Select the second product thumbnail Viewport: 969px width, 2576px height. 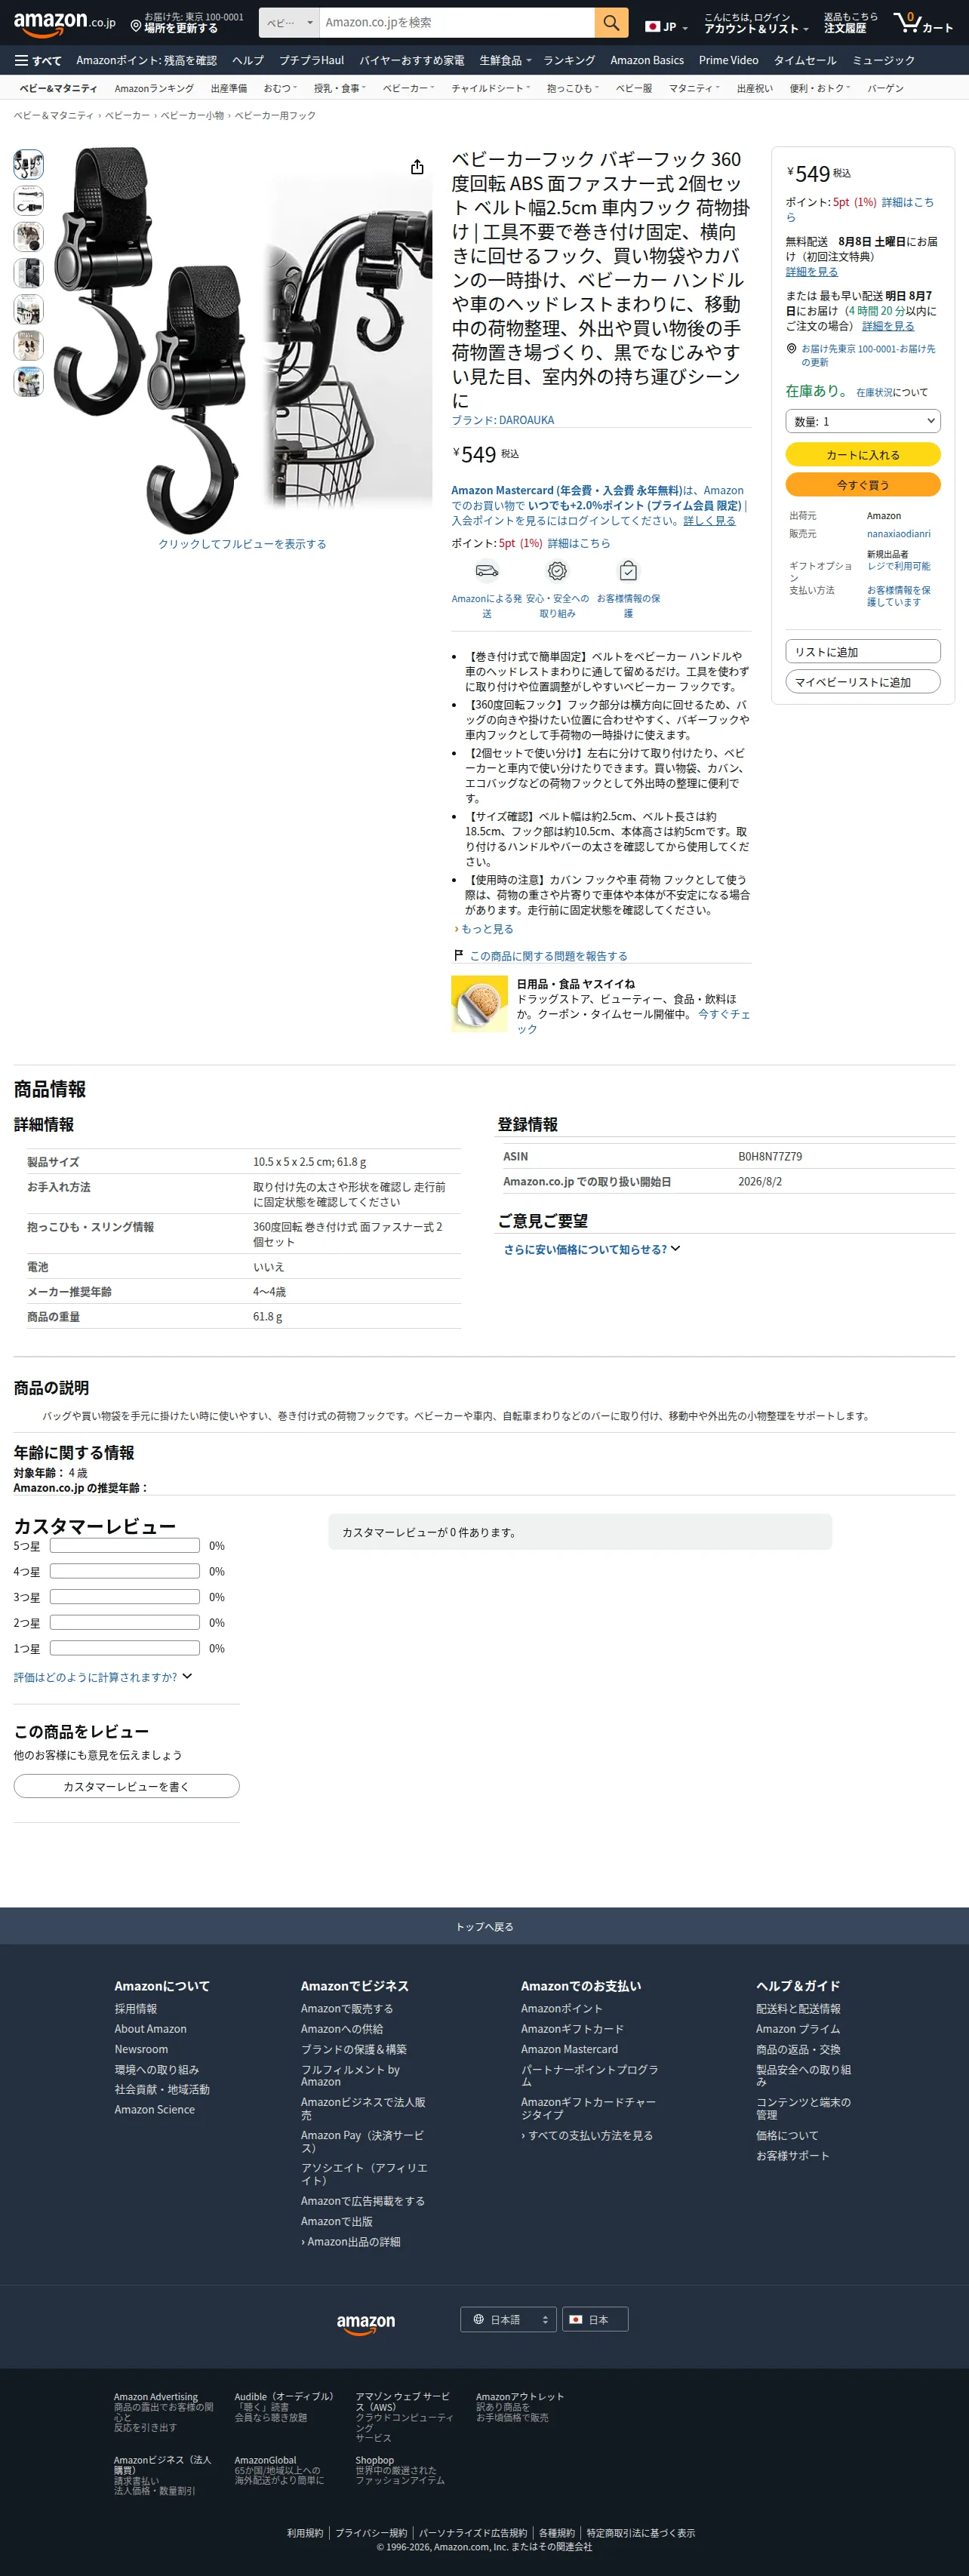(x=28, y=201)
